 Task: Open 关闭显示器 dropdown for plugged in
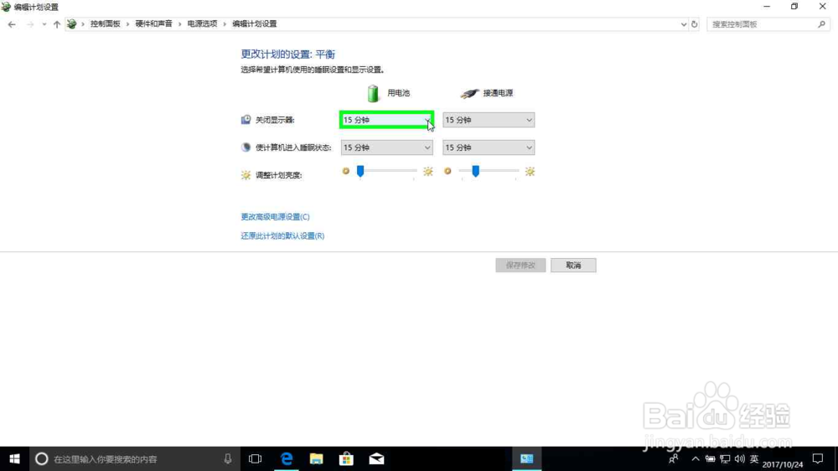(489, 120)
